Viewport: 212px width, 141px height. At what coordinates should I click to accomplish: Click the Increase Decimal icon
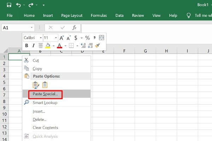point(83,45)
